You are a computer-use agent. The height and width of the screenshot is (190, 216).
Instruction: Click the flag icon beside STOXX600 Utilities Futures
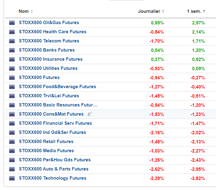pyautogui.click(x=12, y=68)
